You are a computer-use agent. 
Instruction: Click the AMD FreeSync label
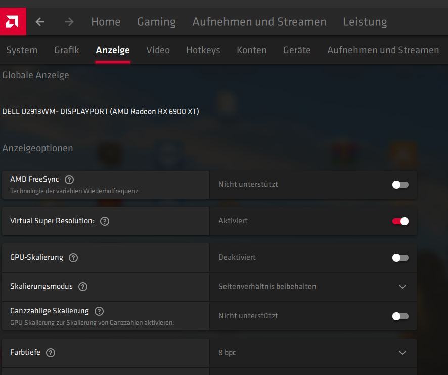34,179
